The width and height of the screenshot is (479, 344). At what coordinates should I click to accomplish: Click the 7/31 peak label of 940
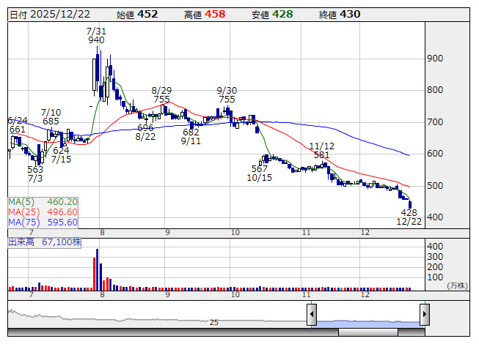click(x=96, y=36)
